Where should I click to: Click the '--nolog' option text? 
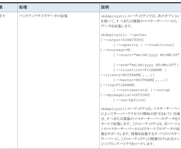pyautogui.click(x=160, y=90)
